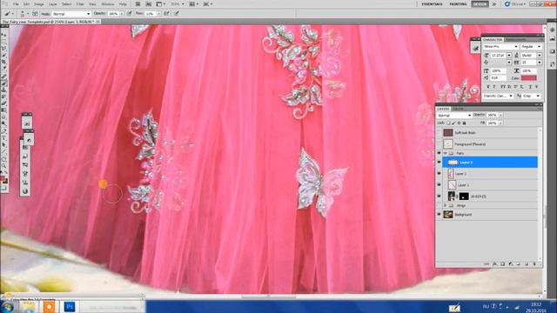Enable tablet pressure for opacity icon
Screen dimensions: 557x313
click(130, 14)
